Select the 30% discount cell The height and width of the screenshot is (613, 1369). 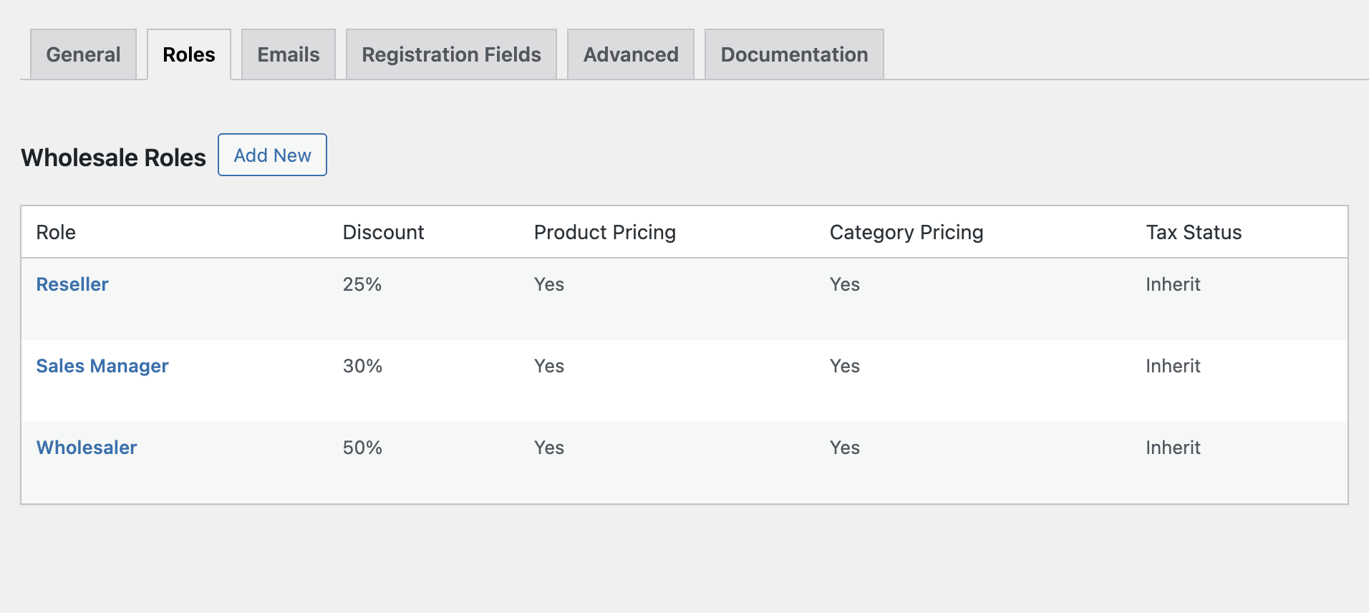[x=362, y=366]
